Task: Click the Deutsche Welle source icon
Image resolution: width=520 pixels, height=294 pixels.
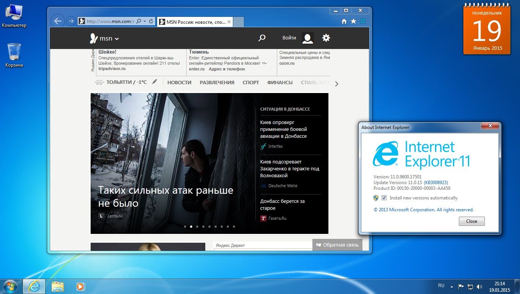Action: (x=263, y=186)
